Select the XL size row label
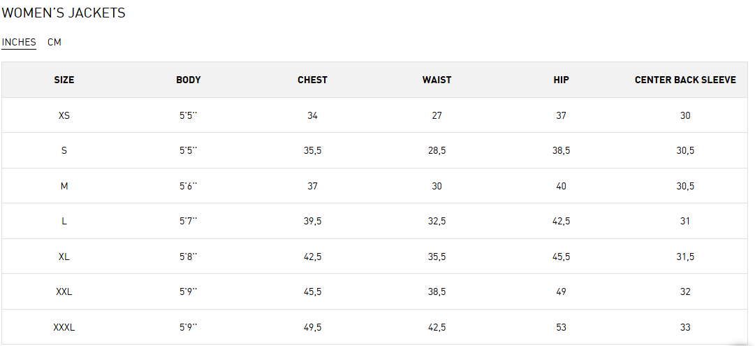This screenshot has width=755, height=346. click(x=64, y=257)
